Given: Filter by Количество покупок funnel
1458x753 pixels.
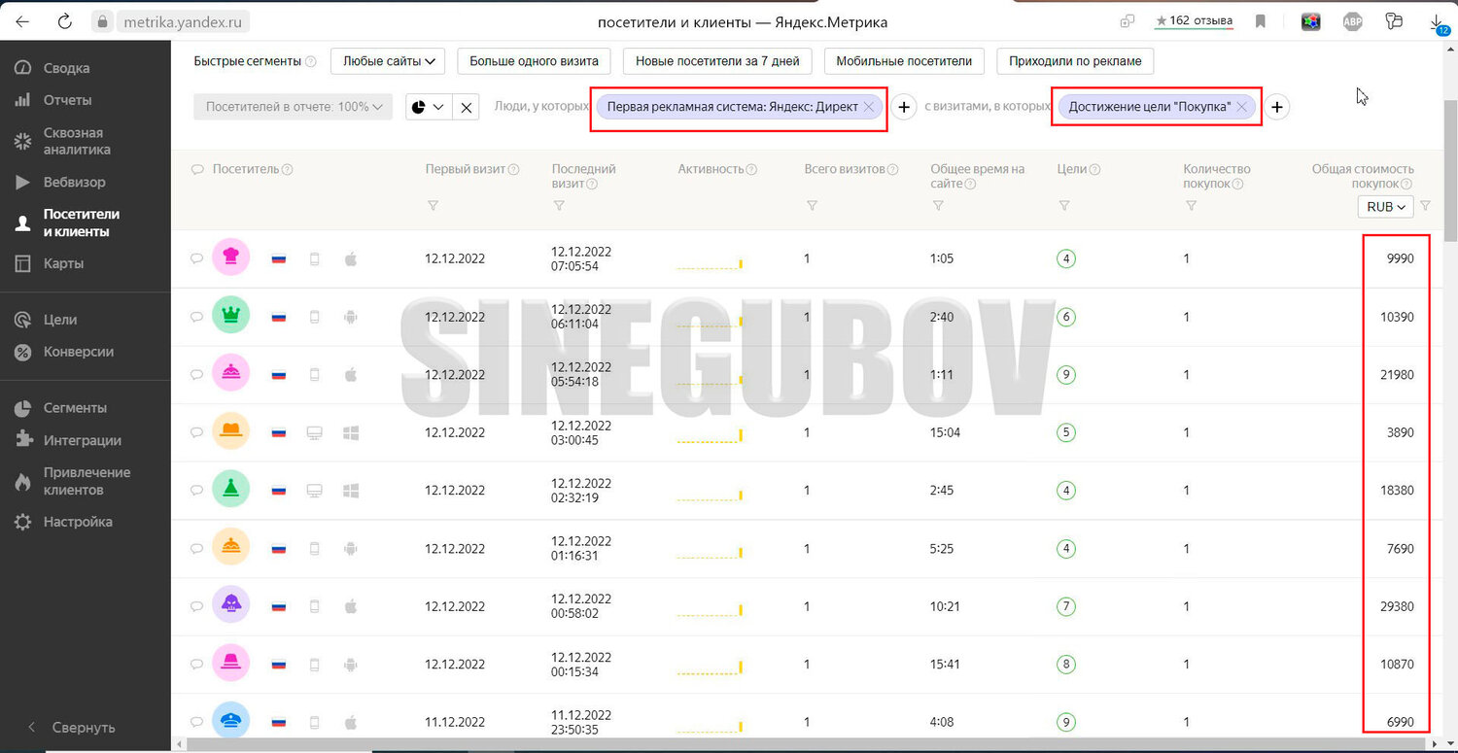Looking at the screenshot, I should coord(1191,205).
